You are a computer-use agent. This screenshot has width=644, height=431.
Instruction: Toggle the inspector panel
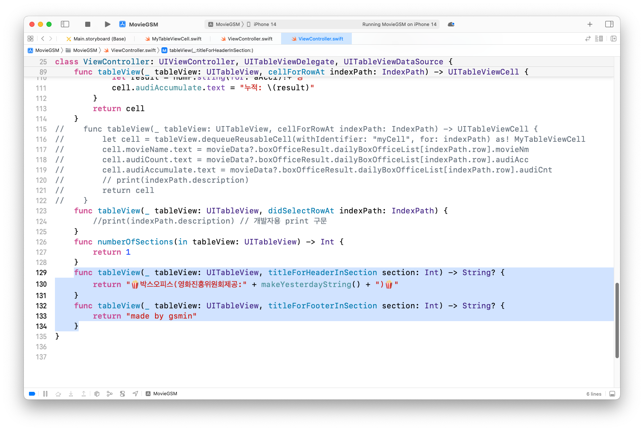pyautogui.click(x=609, y=24)
